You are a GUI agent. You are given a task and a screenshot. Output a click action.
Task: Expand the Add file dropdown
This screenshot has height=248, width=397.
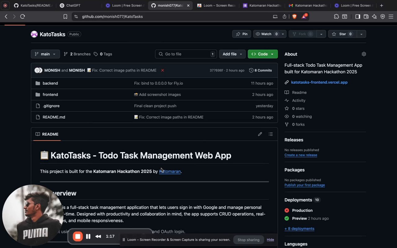click(x=232, y=54)
